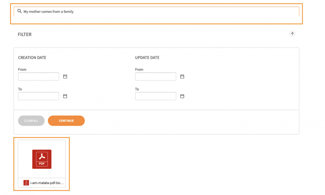Click the CREATION DATE label

[32, 58]
